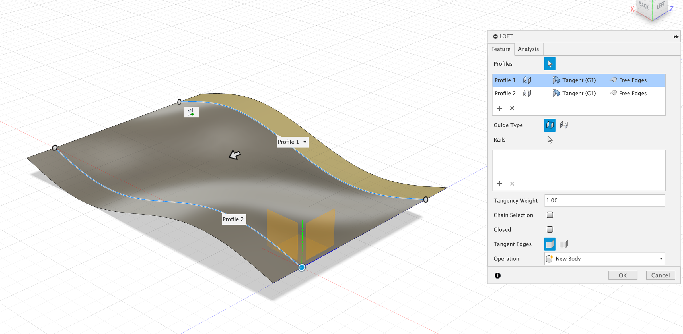
Task: Select the Feature tab
Action: (501, 49)
